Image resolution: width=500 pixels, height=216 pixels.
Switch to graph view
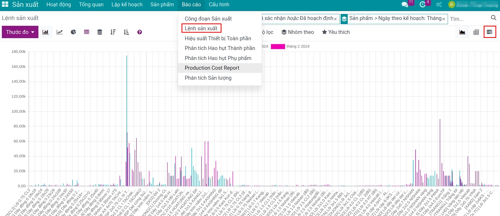pos(462,32)
